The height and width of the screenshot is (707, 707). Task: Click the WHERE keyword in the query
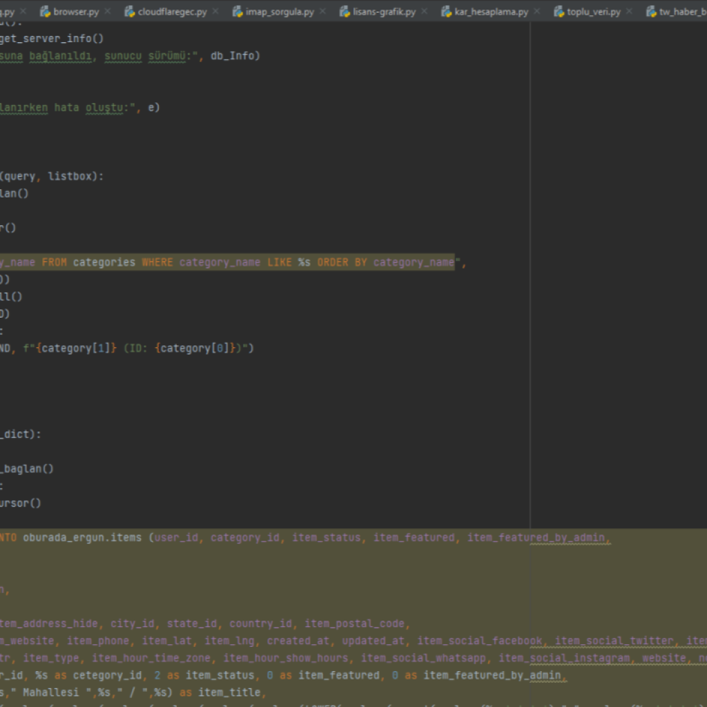click(x=157, y=262)
